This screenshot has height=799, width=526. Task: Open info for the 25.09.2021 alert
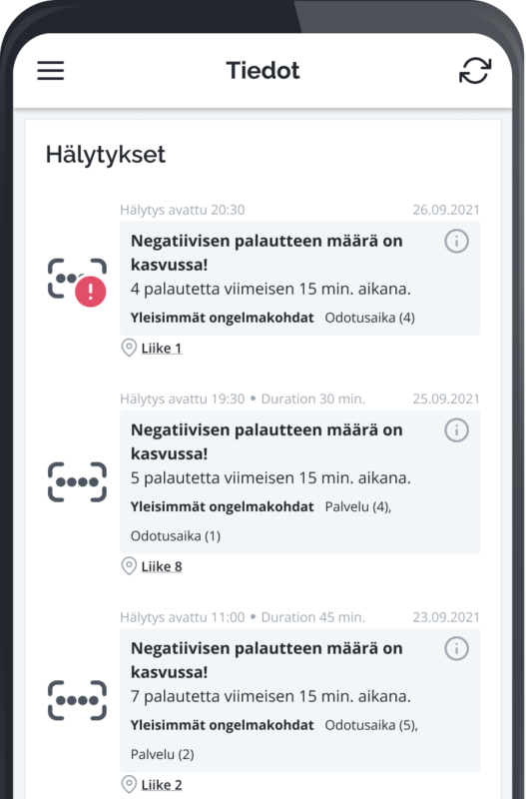[x=457, y=430]
